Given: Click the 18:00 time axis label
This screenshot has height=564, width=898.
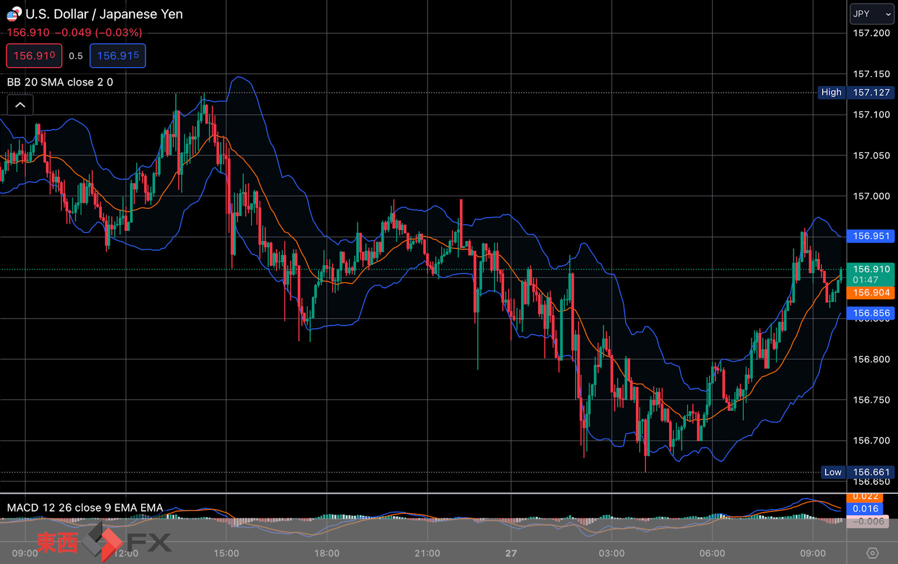Looking at the screenshot, I should pos(327,553).
